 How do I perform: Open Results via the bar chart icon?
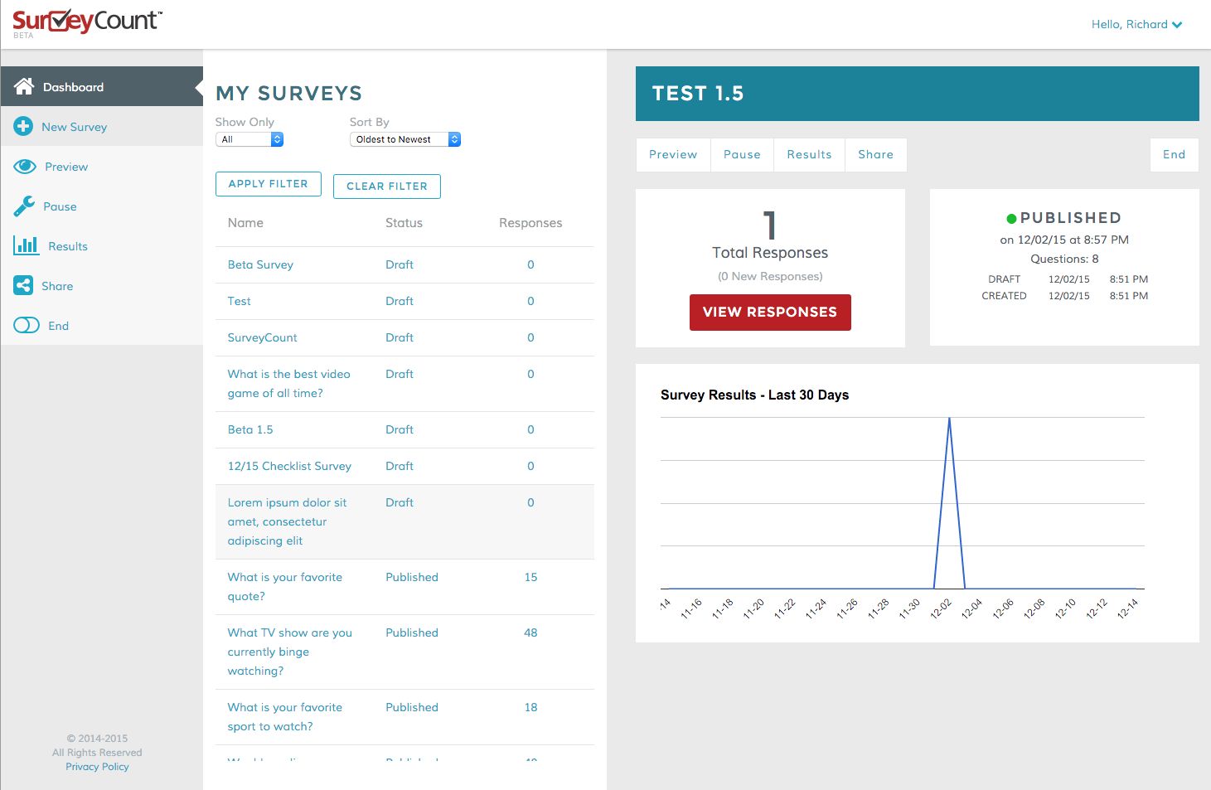[24, 245]
